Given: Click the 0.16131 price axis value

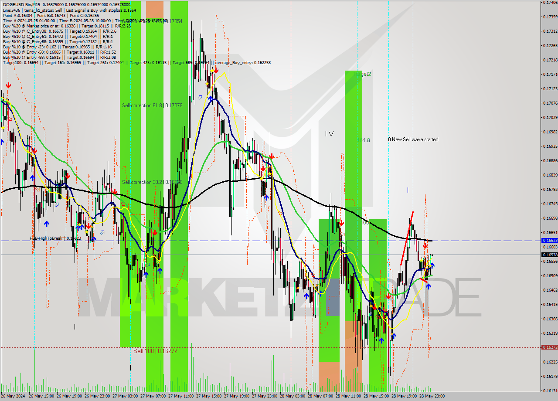Looking at the screenshot, I should point(550,391).
